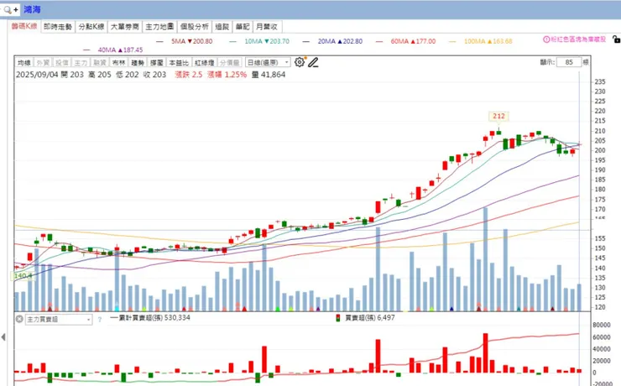
Task: Click the 顯示 bar count field showing 85
Action: click(569, 62)
